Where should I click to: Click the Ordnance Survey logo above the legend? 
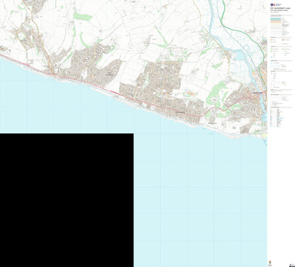276,4
